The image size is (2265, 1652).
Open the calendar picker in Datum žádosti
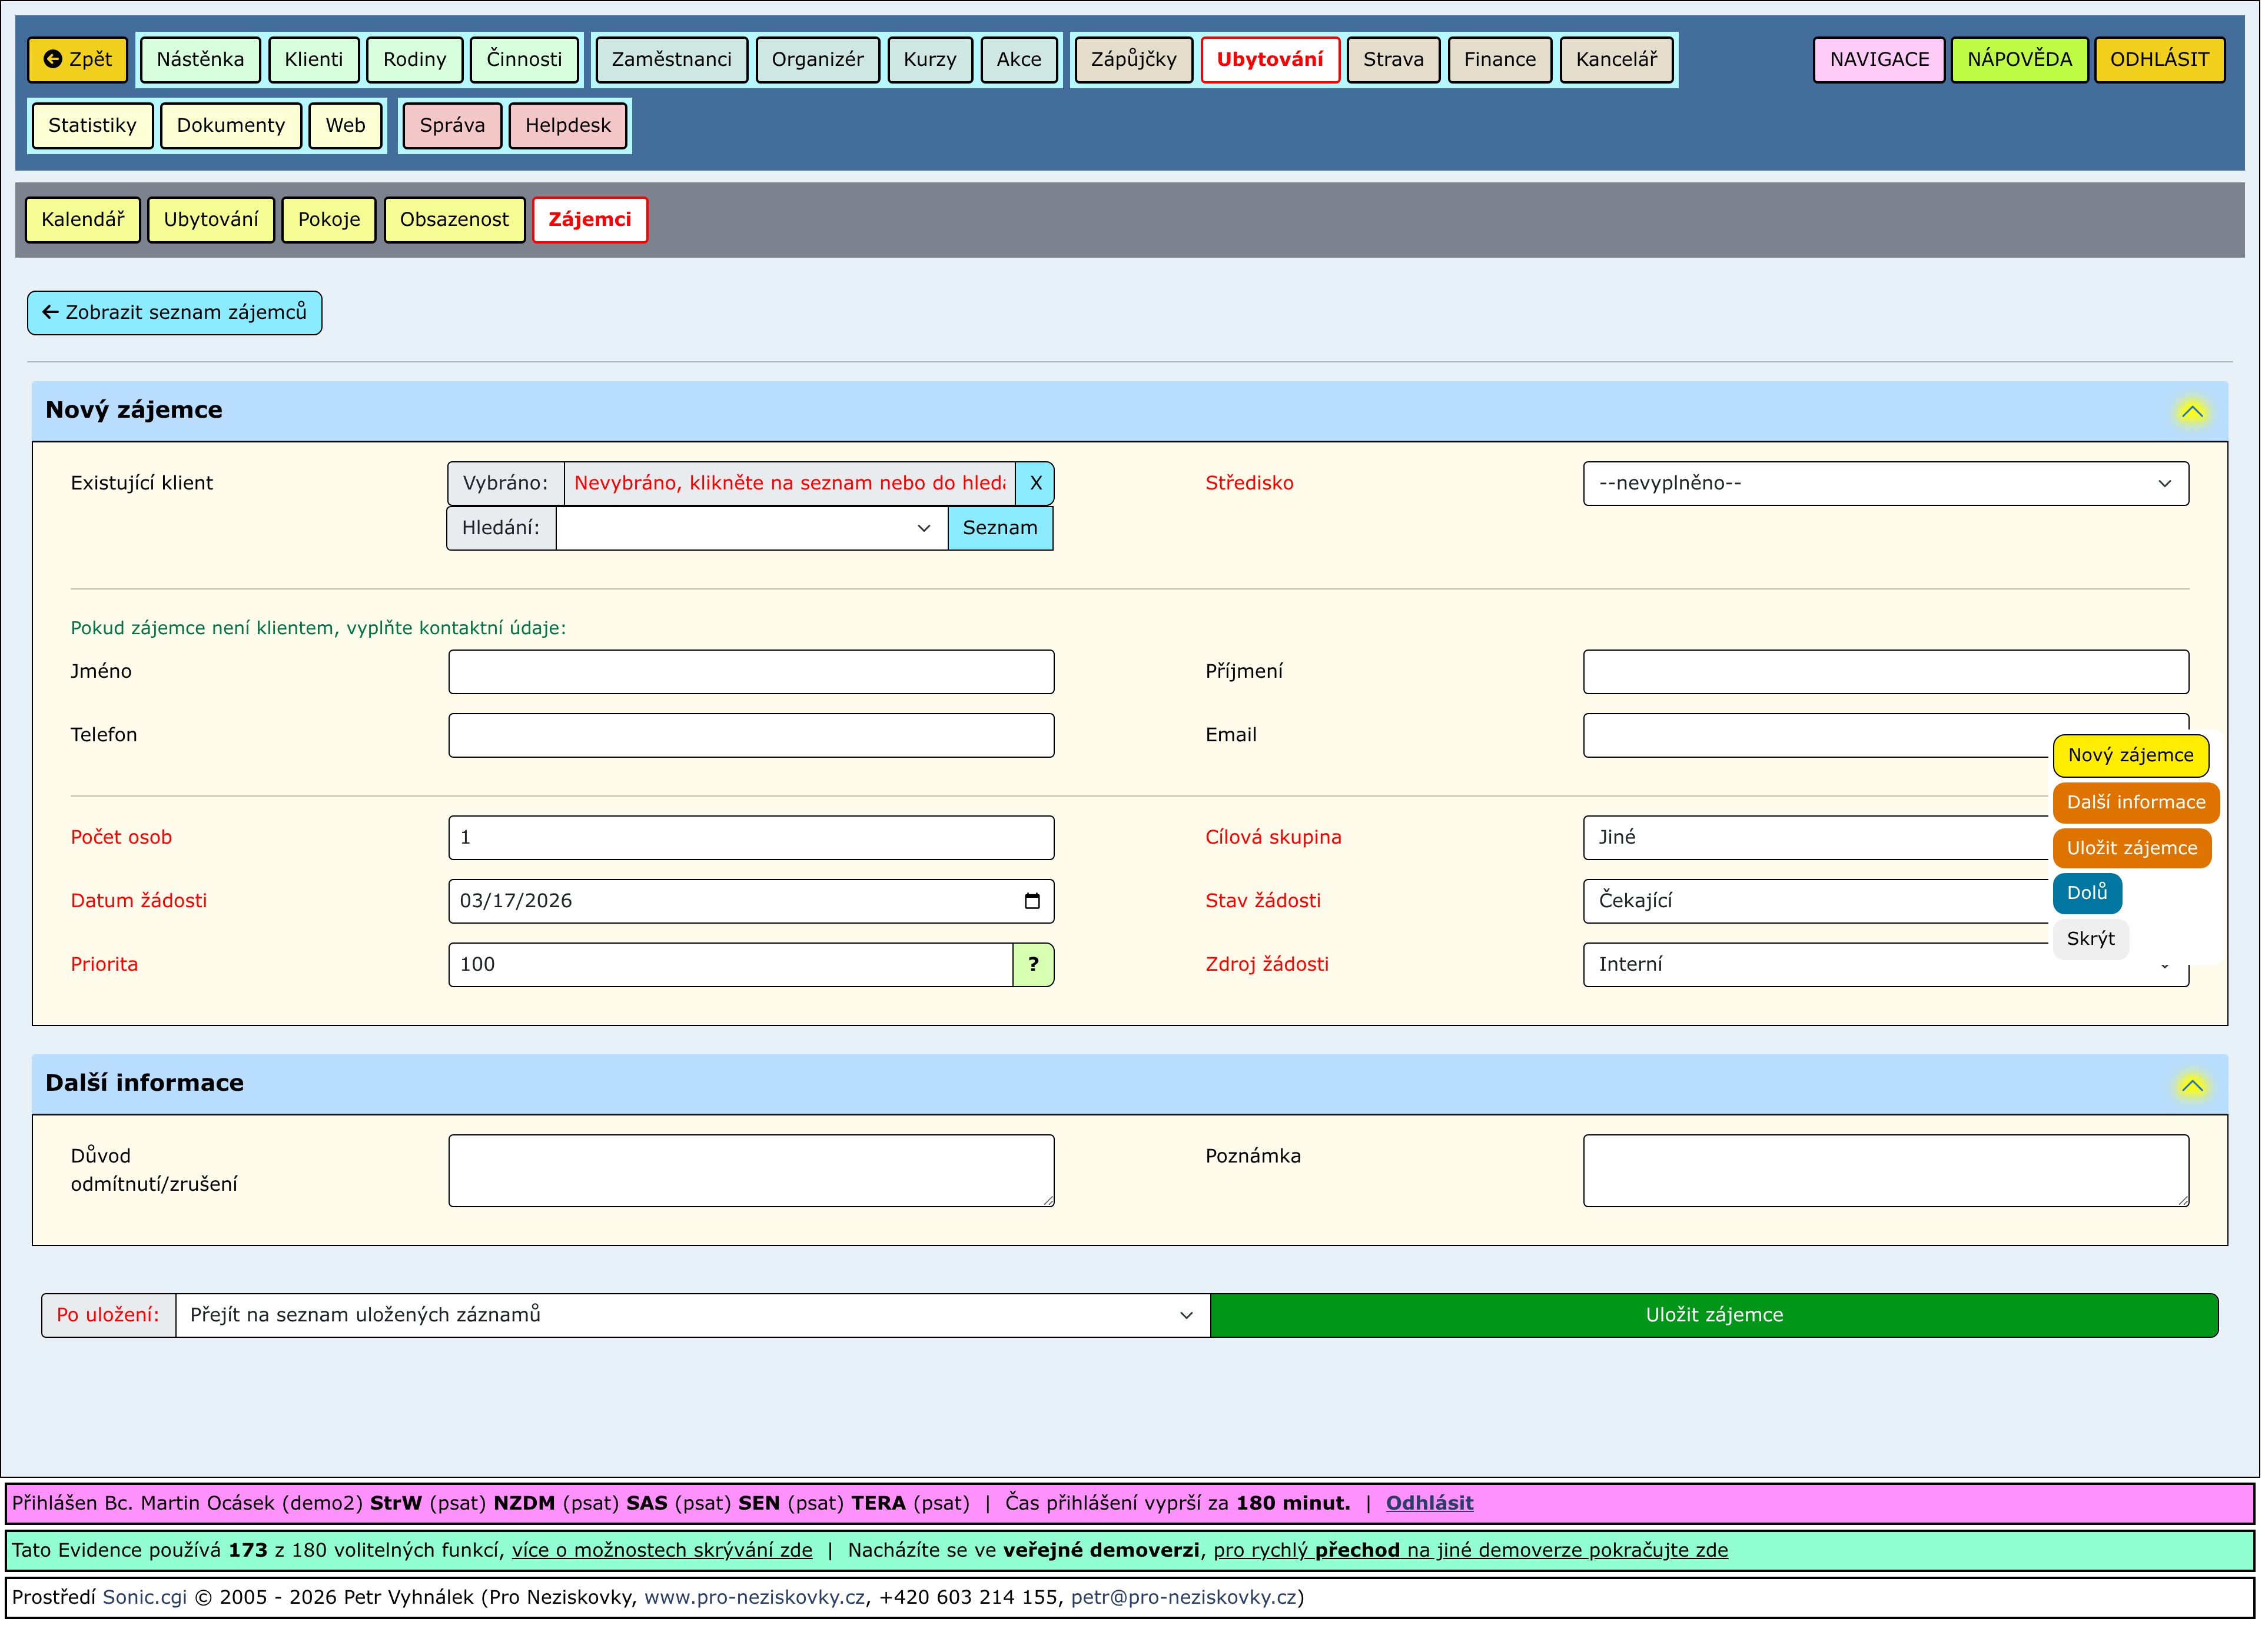[x=1032, y=902]
